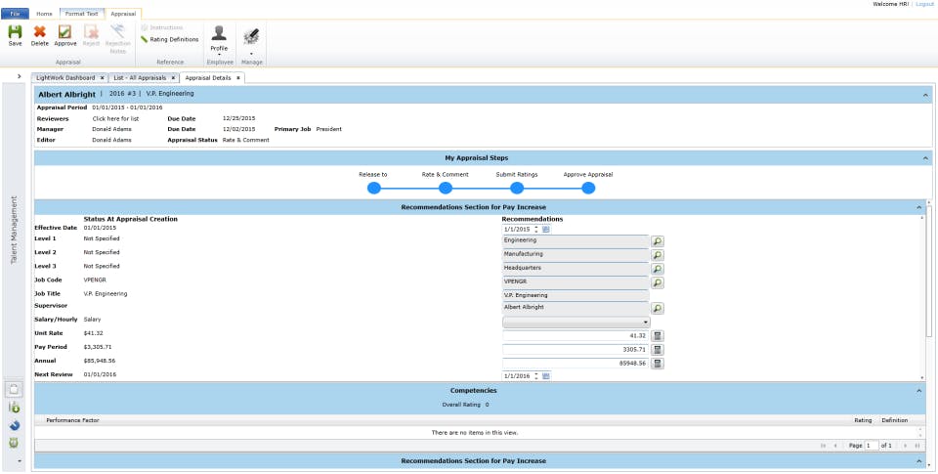Click the Performance Factor column header

click(x=72, y=420)
